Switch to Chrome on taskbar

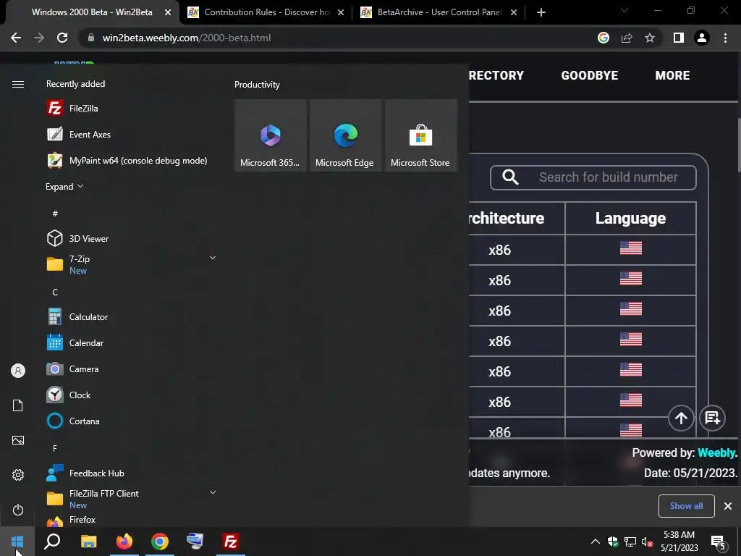160,542
